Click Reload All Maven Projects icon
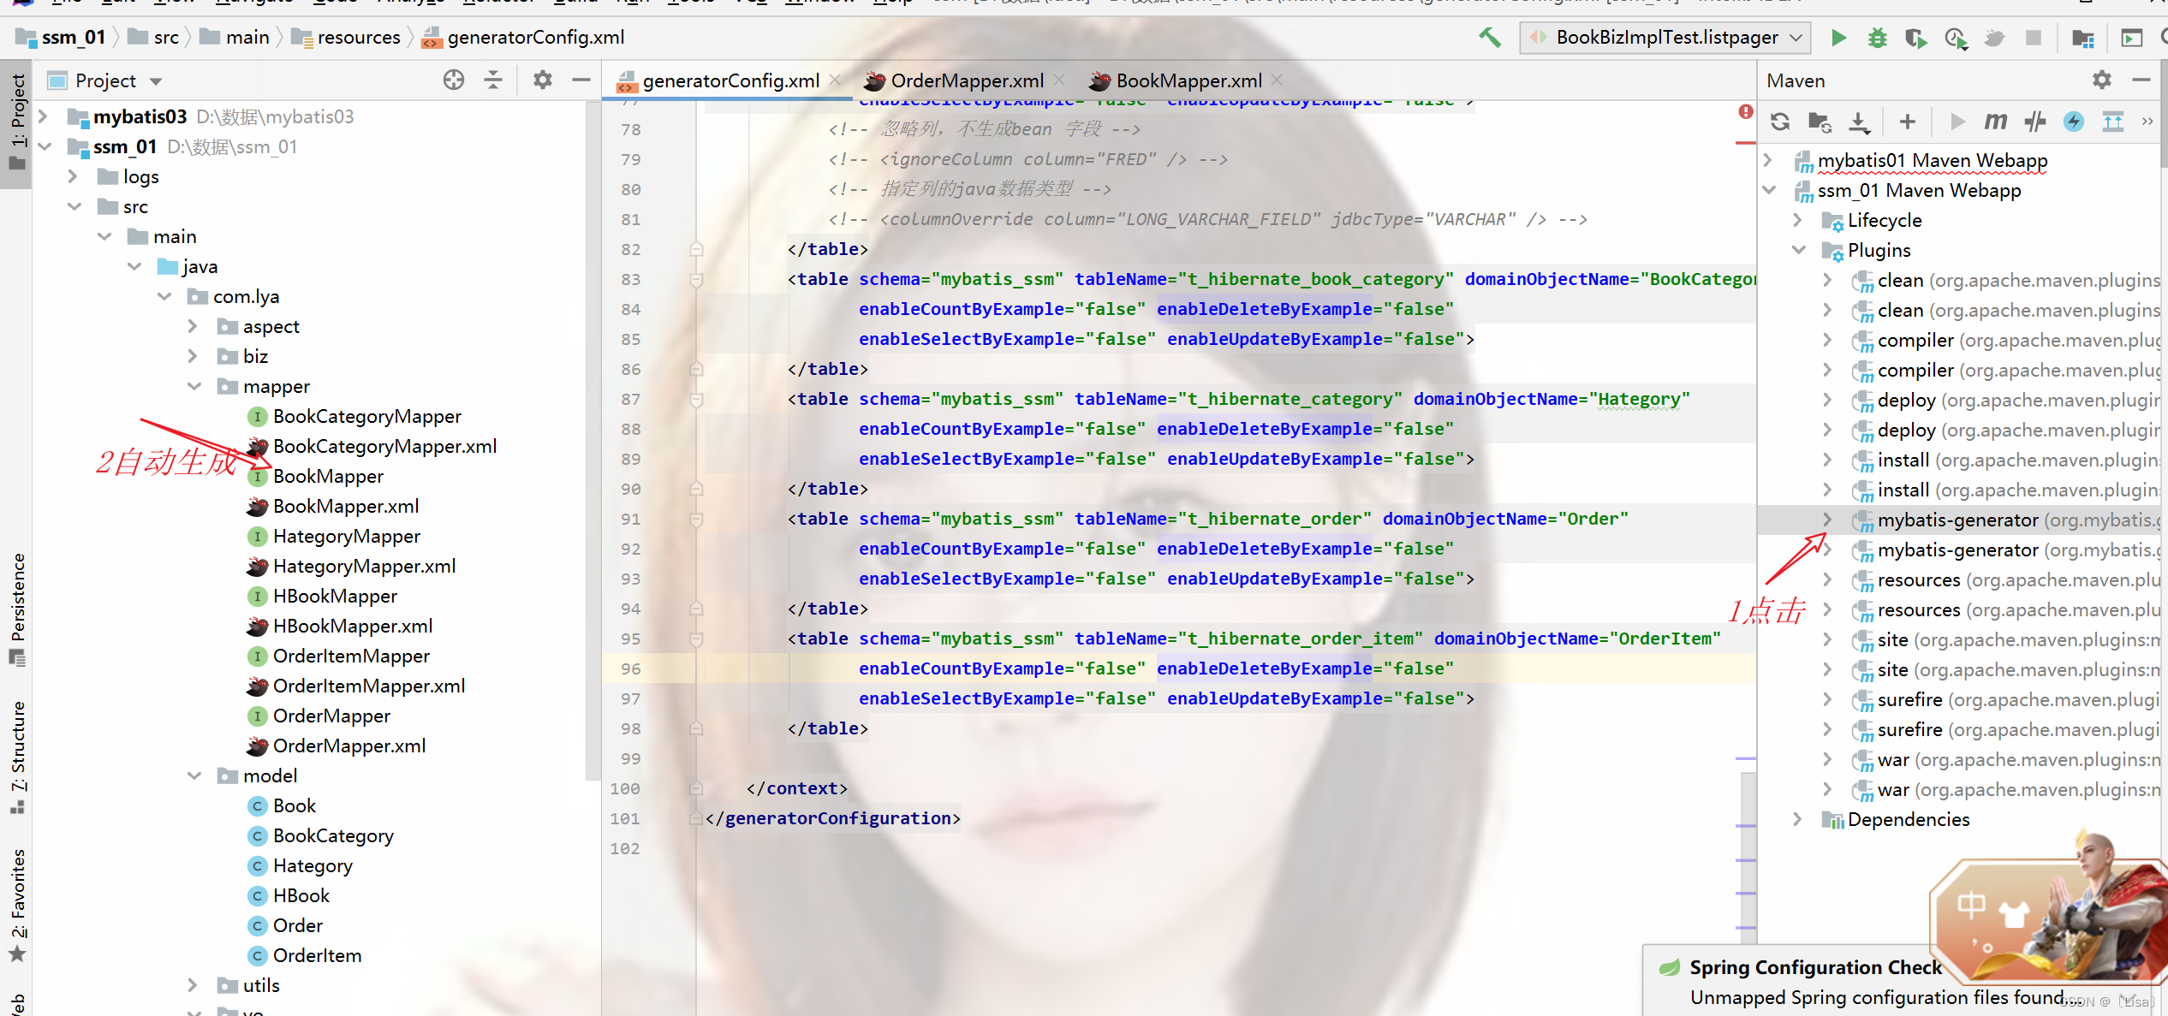The width and height of the screenshot is (2168, 1016). pos(1780,122)
